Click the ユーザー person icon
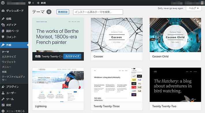The height and width of the screenshot is (113, 205). [x=3, y=93]
